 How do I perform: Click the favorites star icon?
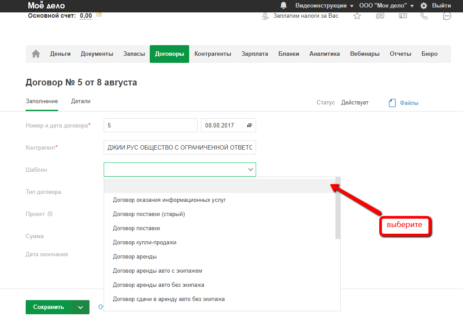[x=357, y=16]
